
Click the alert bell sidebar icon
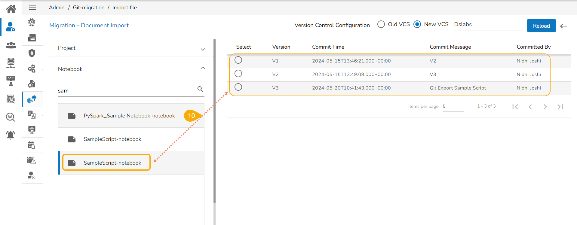(x=11, y=135)
